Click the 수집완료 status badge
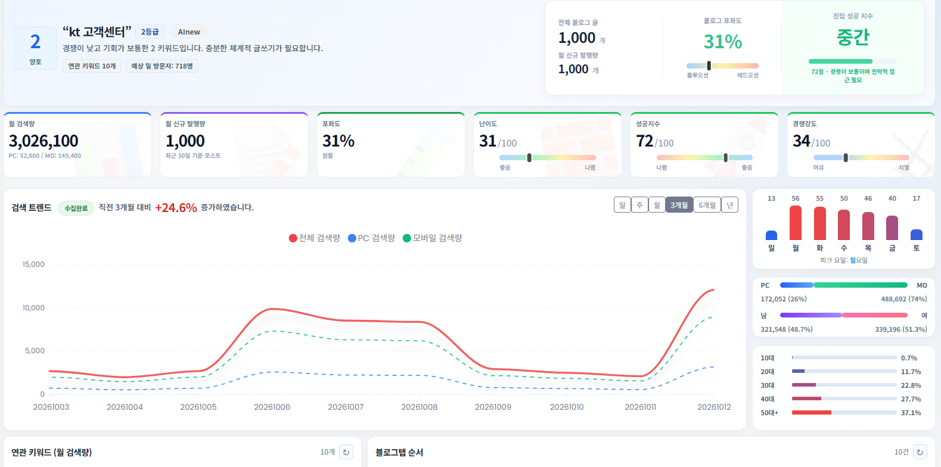Viewport: 941px width, 467px height. click(x=76, y=208)
